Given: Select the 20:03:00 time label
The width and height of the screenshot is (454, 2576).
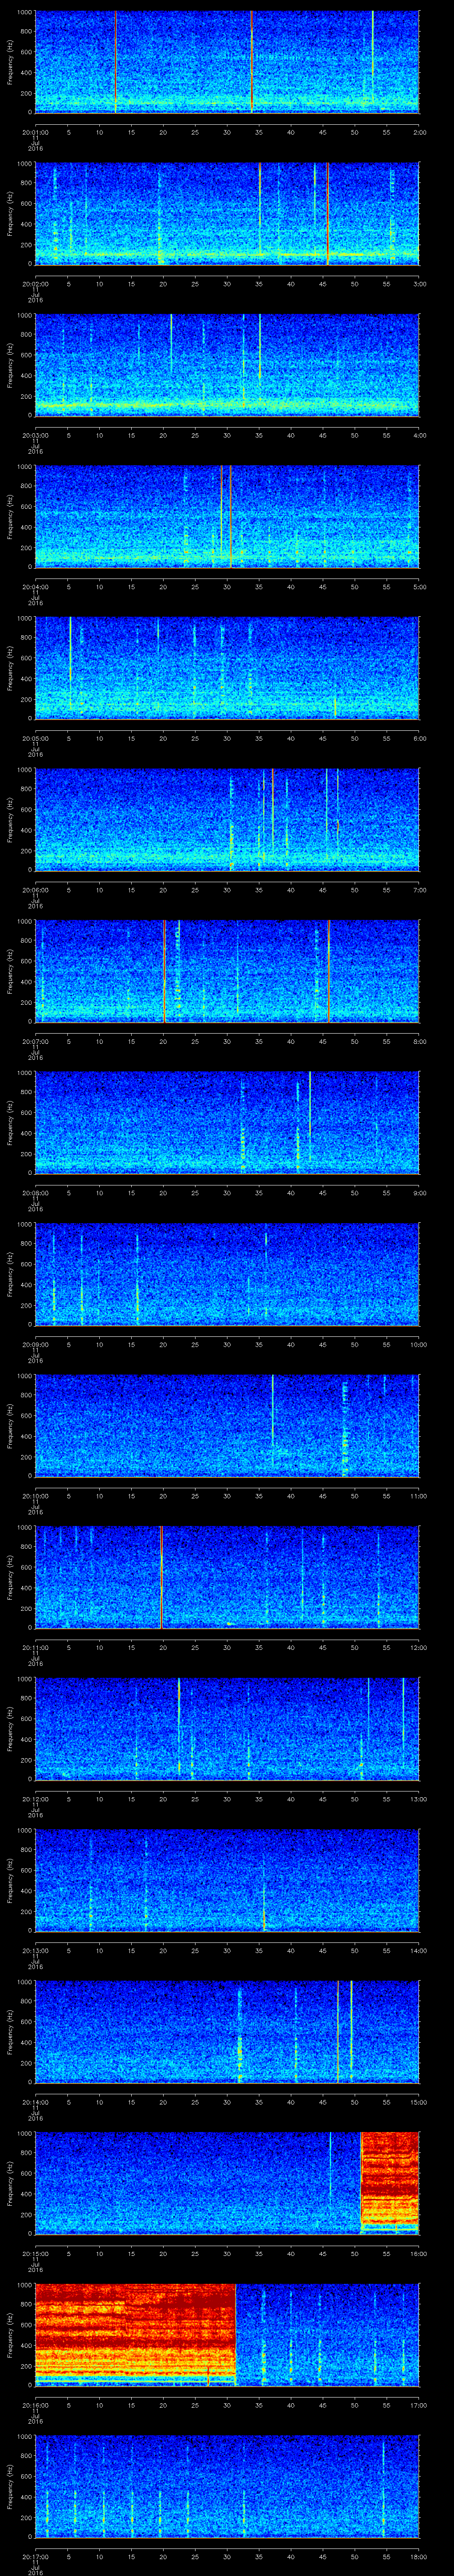Looking at the screenshot, I should click(35, 434).
